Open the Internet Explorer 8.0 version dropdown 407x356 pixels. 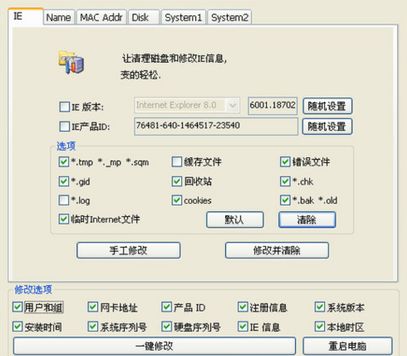(233, 105)
